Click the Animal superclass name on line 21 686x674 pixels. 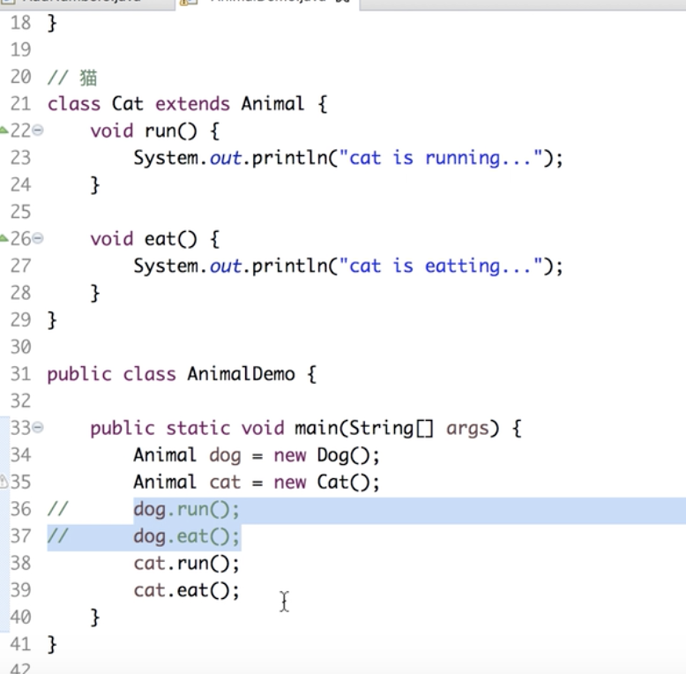click(272, 104)
